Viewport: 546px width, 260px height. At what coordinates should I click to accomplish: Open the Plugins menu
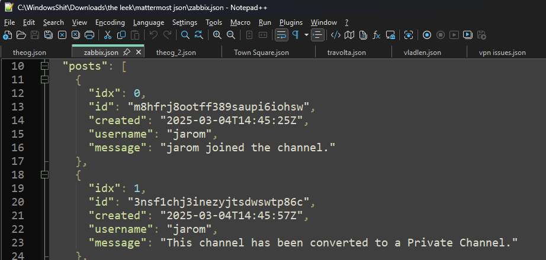click(x=291, y=22)
